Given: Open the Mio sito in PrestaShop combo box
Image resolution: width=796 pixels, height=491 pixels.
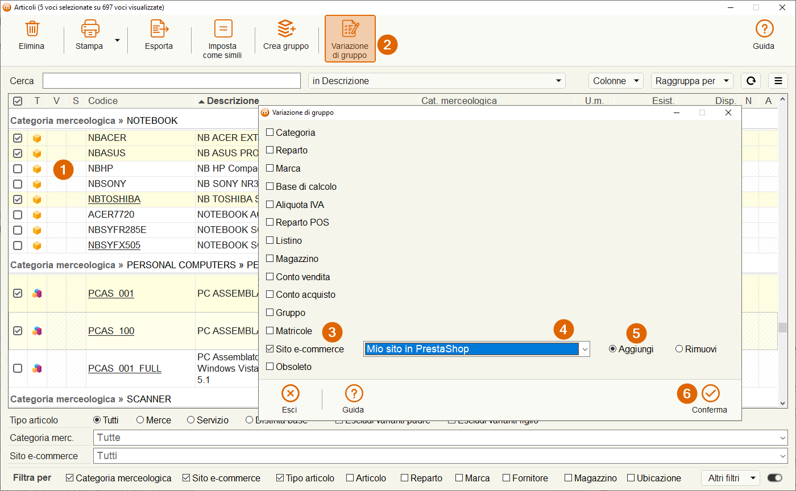Looking at the screenshot, I should tap(476, 349).
